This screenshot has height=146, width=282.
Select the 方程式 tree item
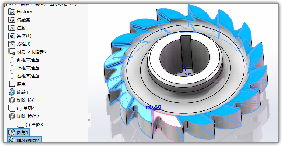coord(24,44)
